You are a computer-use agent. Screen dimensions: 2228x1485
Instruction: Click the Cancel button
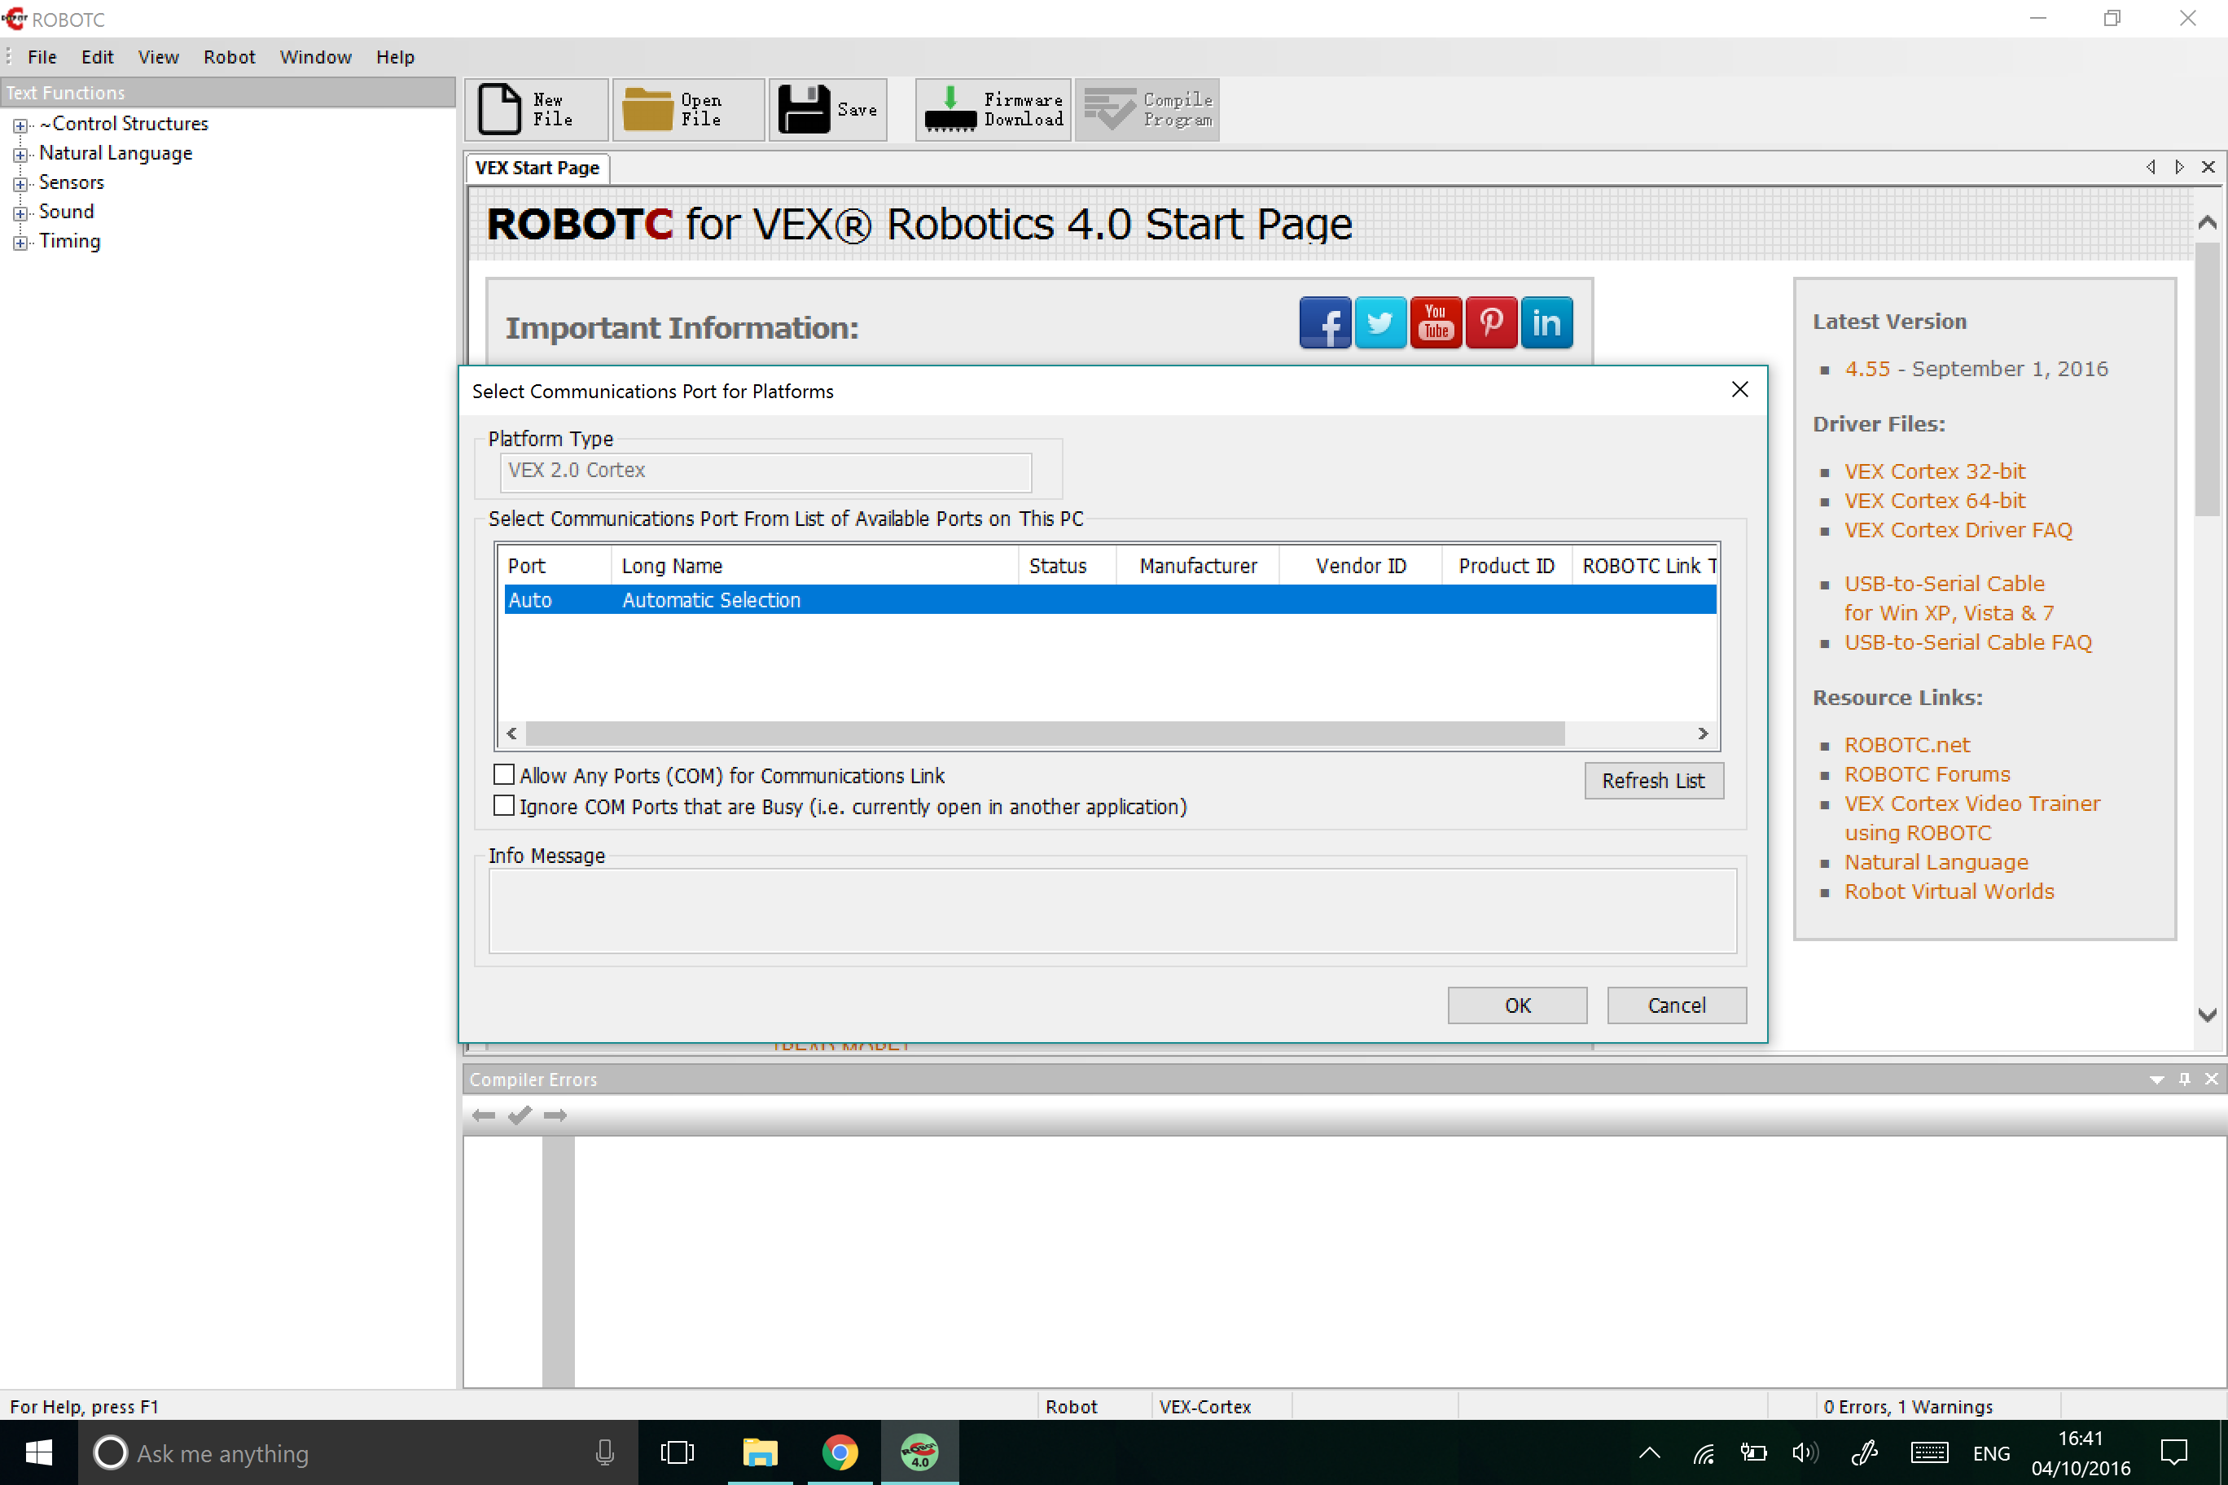pos(1677,1005)
